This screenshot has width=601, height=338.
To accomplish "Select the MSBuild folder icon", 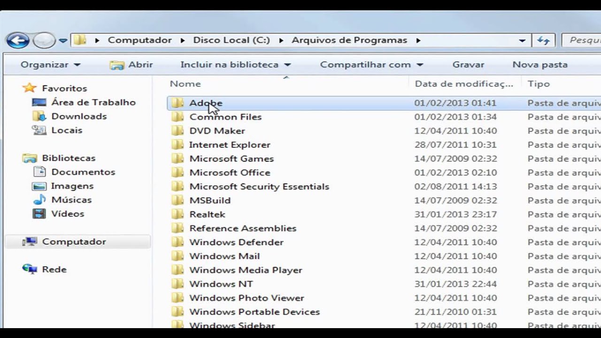I will coord(177,200).
